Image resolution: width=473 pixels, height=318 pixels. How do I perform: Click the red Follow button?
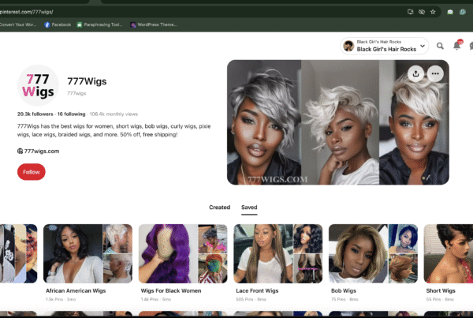click(32, 172)
